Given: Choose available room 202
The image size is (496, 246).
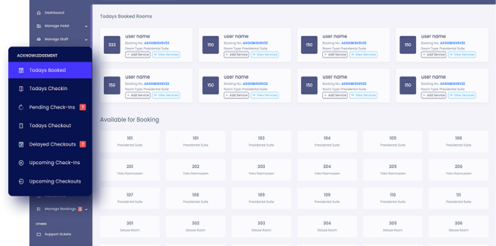Looking at the screenshot, I should 196,170.
